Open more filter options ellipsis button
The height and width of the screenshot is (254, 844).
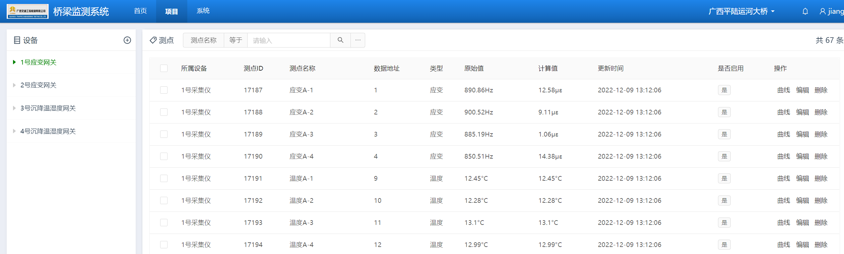358,40
